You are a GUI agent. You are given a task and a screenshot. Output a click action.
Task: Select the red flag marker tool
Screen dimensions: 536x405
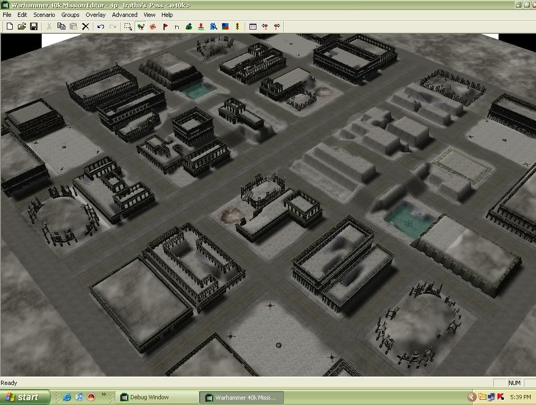[x=165, y=26]
